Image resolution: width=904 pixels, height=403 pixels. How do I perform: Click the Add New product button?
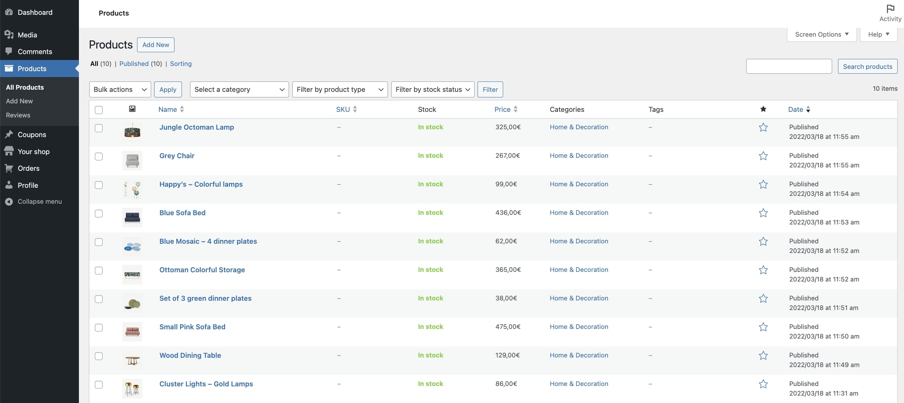(156, 45)
